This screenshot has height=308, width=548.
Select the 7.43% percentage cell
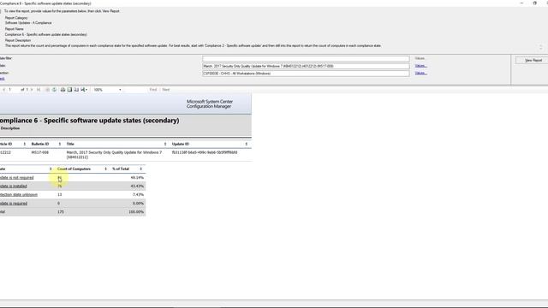point(138,194)
